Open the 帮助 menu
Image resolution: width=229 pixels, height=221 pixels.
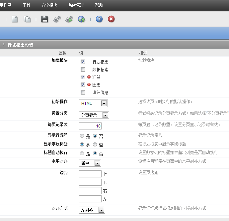coord(99,5)
